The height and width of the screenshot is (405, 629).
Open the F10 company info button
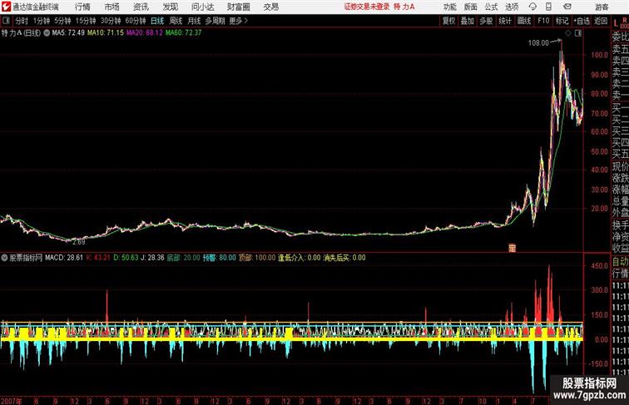tap(543, 21)
